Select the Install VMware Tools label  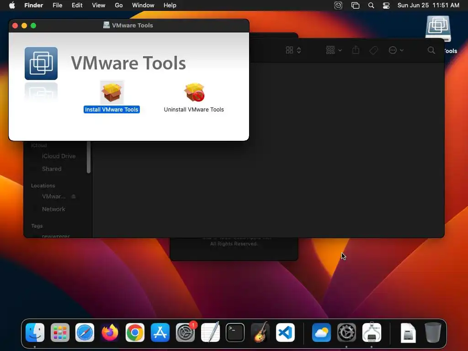(x=112, y=110)
